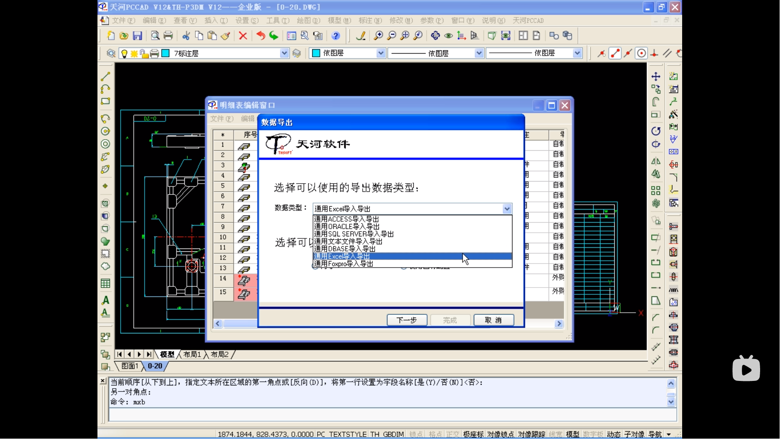Toggle 导航 in status bar
The width and height of the screenshot is (780, 439).
(x=655, y=434)
